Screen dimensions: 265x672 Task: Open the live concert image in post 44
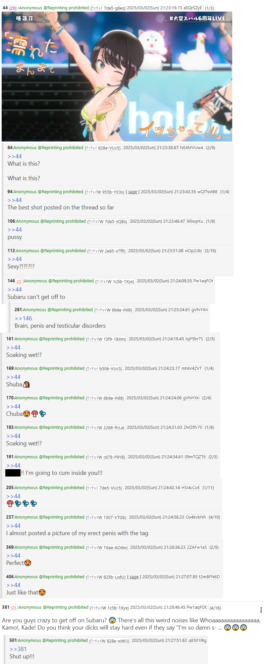tap(117, 77)
